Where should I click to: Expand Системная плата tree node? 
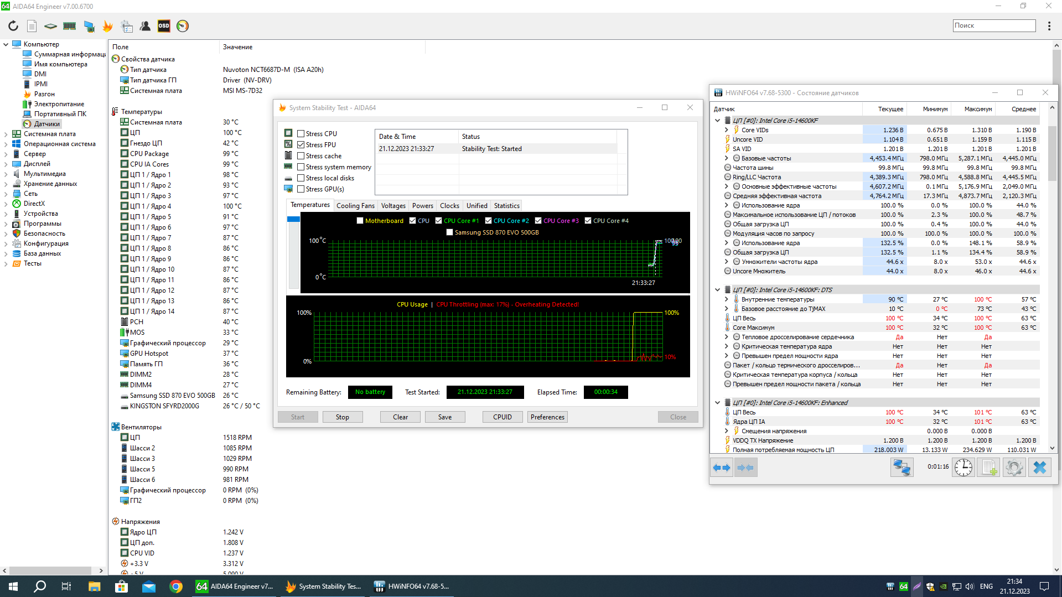6,134
